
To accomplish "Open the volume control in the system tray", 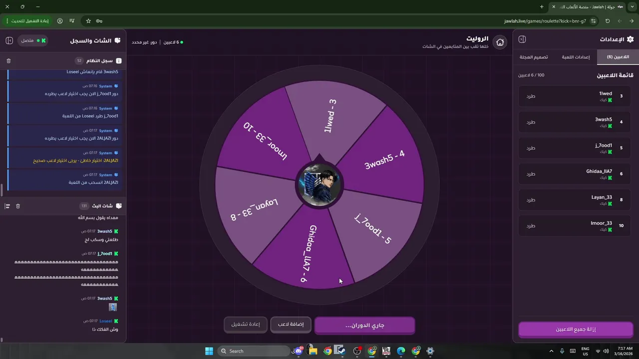I will pyautogui.click(x=606, y=351).
